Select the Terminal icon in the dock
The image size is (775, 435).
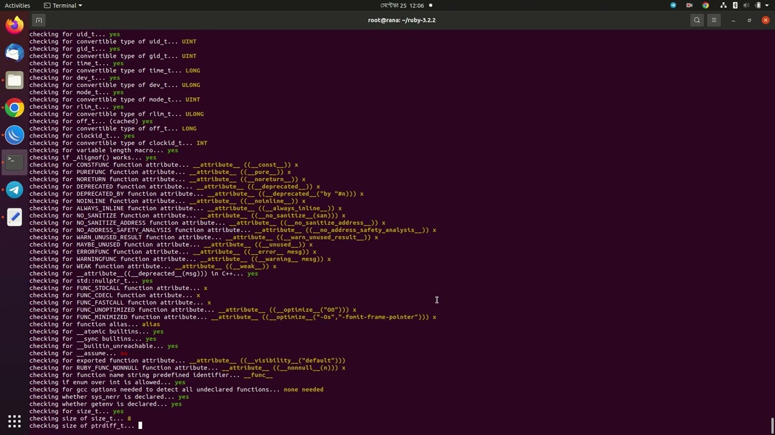point(15,162)
